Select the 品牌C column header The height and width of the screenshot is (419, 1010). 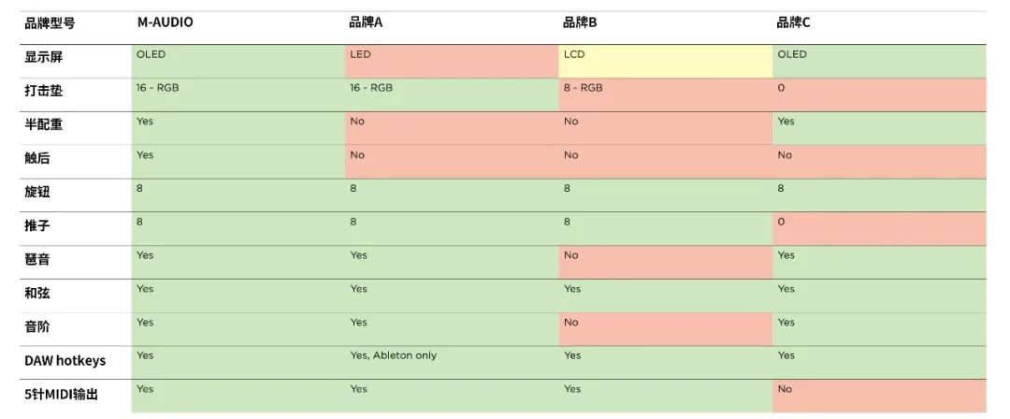(793, 22)
